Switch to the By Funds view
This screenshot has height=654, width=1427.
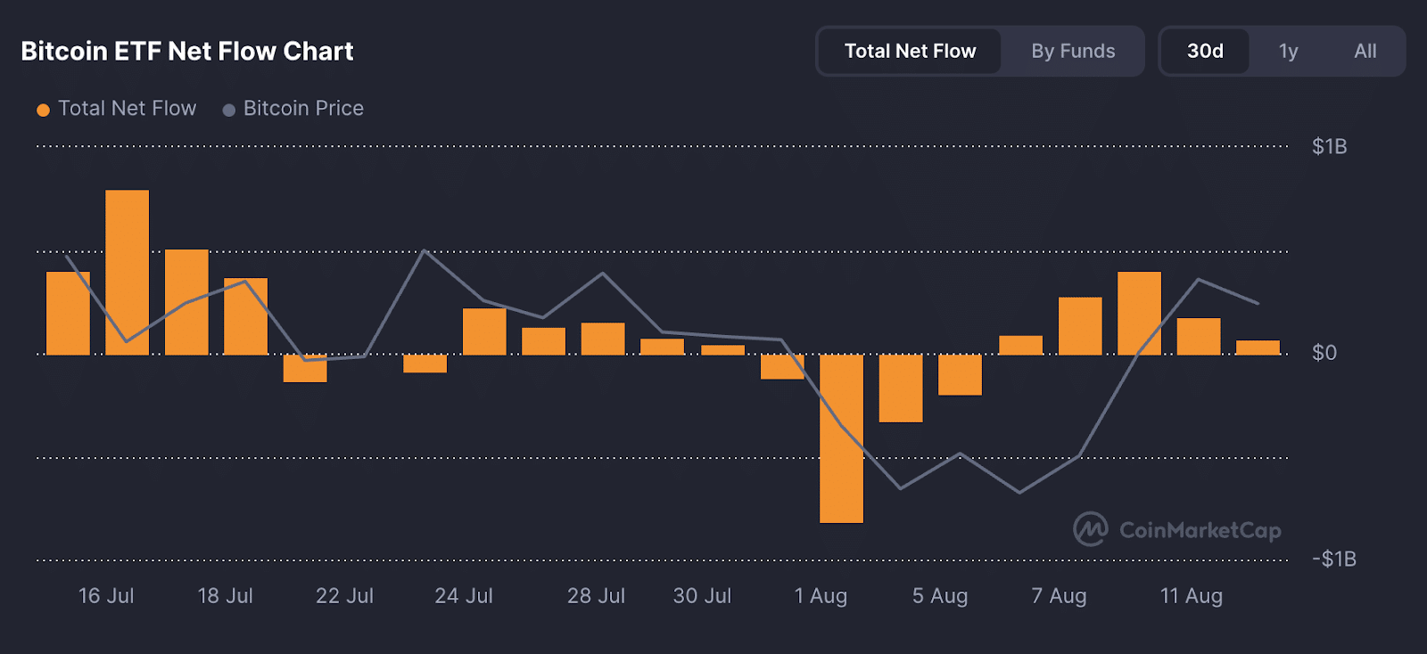point(1073,51)
